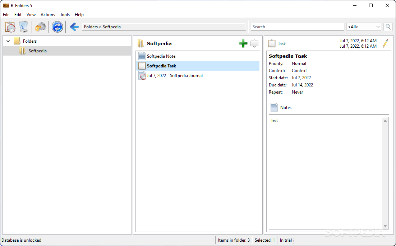Screen dimensions: 396x246
Task: Click the Repeat value Never
Action: (x=297, y=92)
